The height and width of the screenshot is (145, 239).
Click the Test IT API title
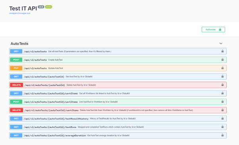23,8
